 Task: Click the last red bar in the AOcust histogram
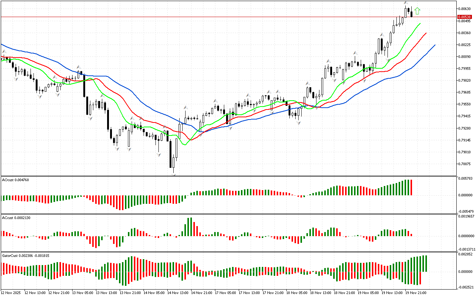(411, 187)
